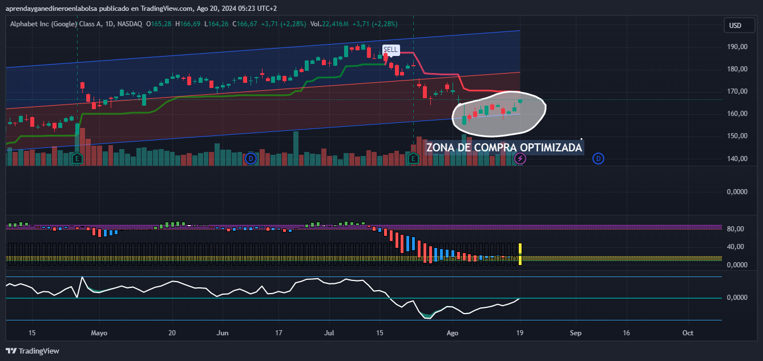This screenshot has width=763, height=361.
Task: Click the 19 date axis label
Action: click(x=520, y=332)
